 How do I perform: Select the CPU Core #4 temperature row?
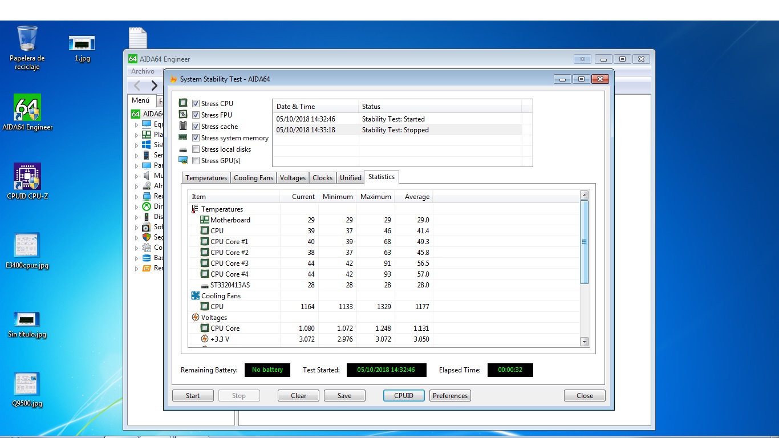(384, 274)
